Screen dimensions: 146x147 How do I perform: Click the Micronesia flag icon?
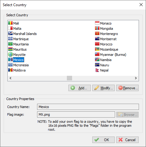[x=10, y=65]
